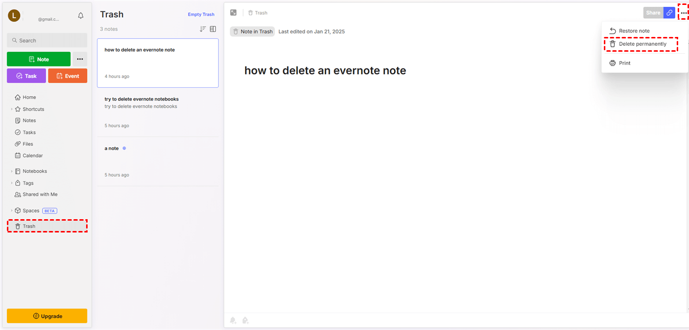Open more create options next to Note
This screenshot has height=330, width=689.
pos(80,59)
